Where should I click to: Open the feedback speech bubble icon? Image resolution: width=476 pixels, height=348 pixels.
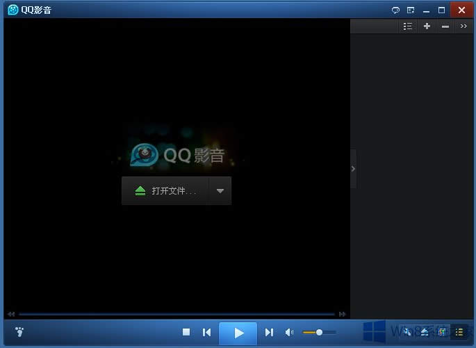[395, 10]
